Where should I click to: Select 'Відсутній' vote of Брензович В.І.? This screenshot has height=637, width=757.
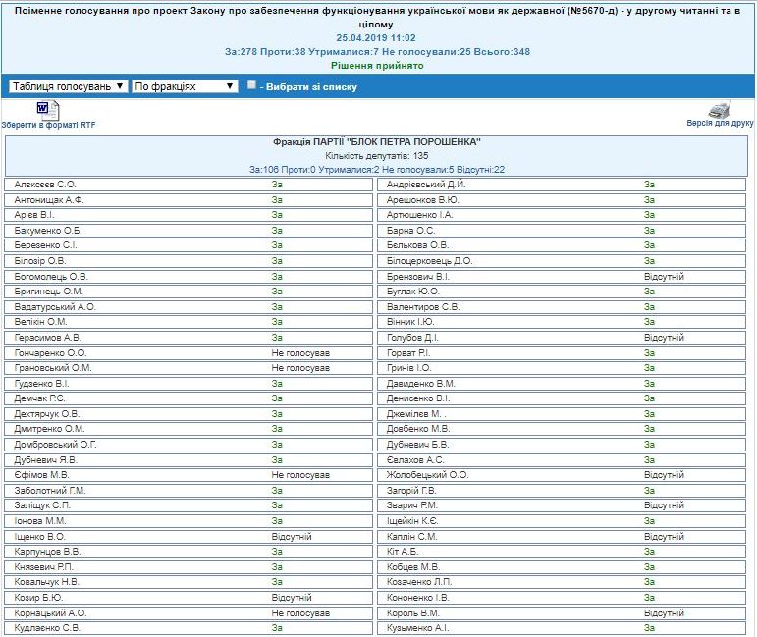[664, 277]
